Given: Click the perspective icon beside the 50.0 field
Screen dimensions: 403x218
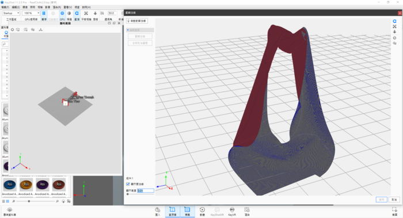Looking at the screenshot, I should pyautogui.click(x=102, y=13).
